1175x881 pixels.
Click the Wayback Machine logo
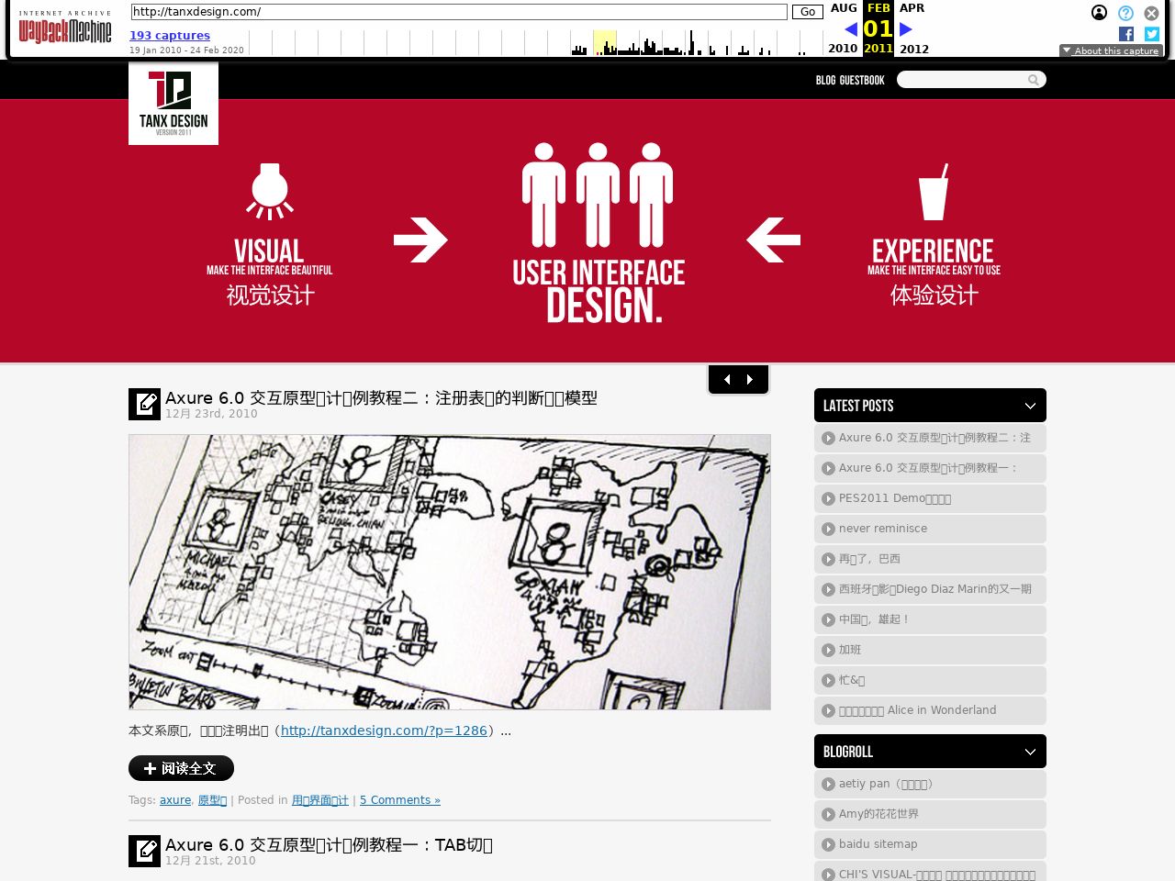click(x=65, y=28)
